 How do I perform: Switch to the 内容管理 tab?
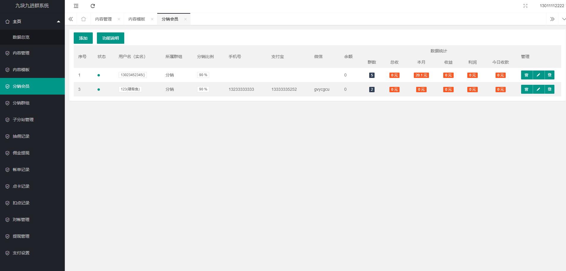103,19
